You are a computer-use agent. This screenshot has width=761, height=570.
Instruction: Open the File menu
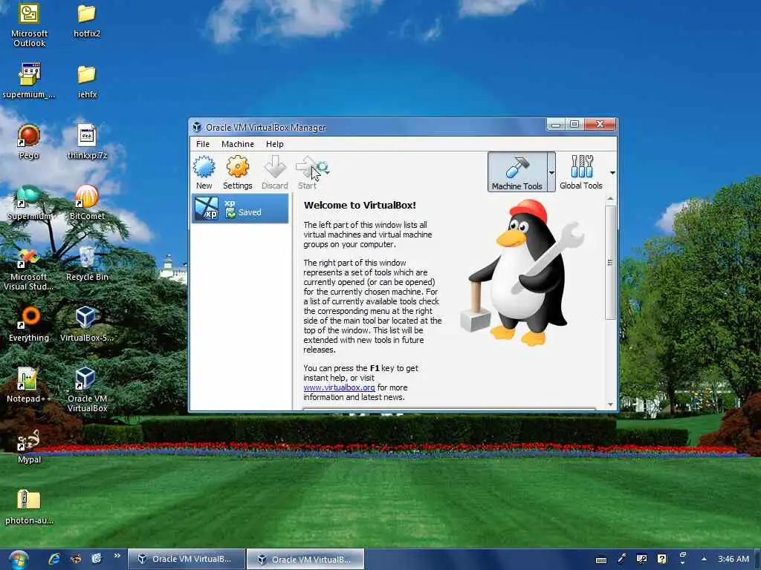point(203,144)
